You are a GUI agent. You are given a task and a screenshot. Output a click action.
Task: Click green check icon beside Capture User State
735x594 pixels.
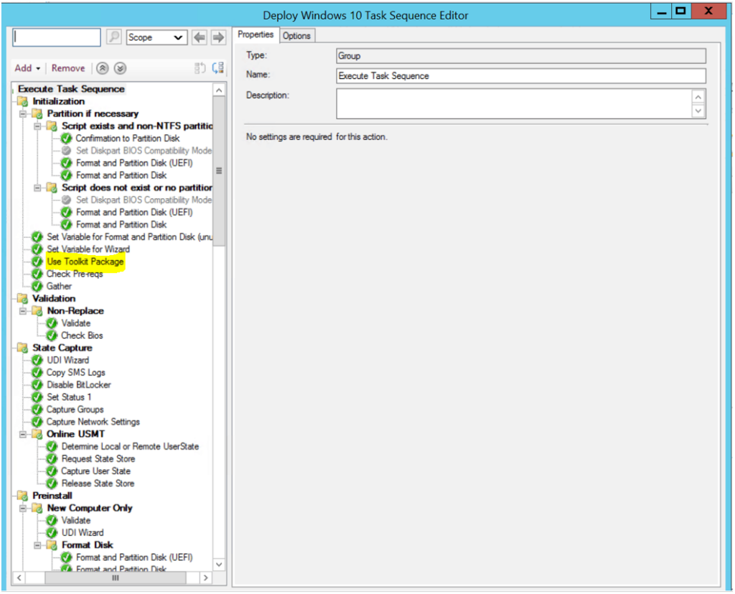tap(52, 471)
